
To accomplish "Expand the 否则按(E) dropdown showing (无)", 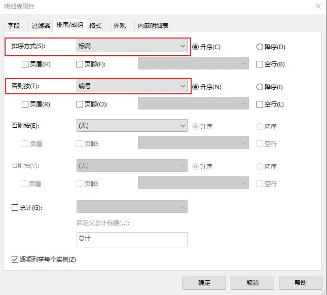I will coord(132,126).
